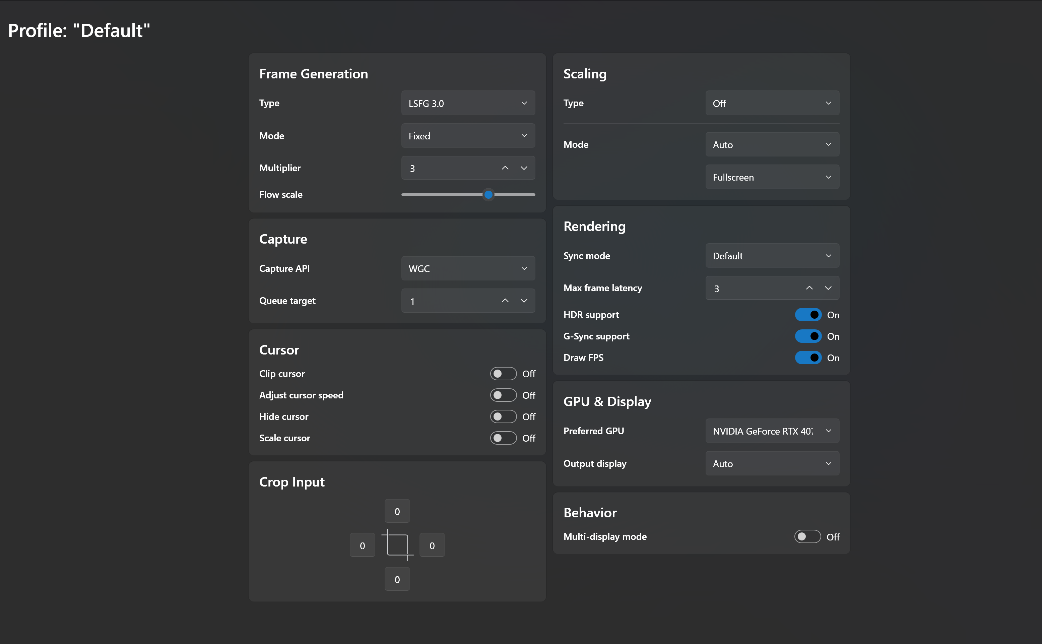
Task: Click the left crop input field
Action: (362, 545)
